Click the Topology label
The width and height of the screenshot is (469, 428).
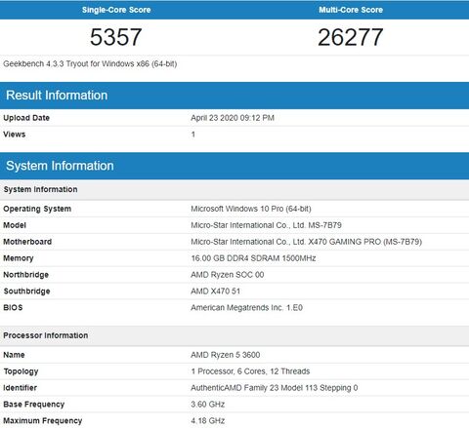coord(21,371)
